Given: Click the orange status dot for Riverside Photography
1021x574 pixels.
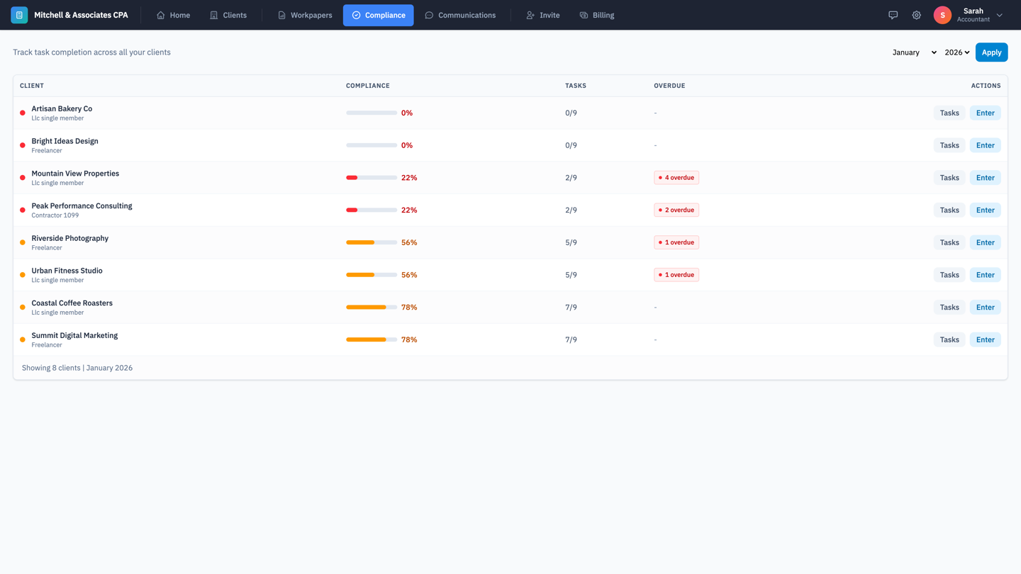Looking at the screenshot, I should 21,242.
